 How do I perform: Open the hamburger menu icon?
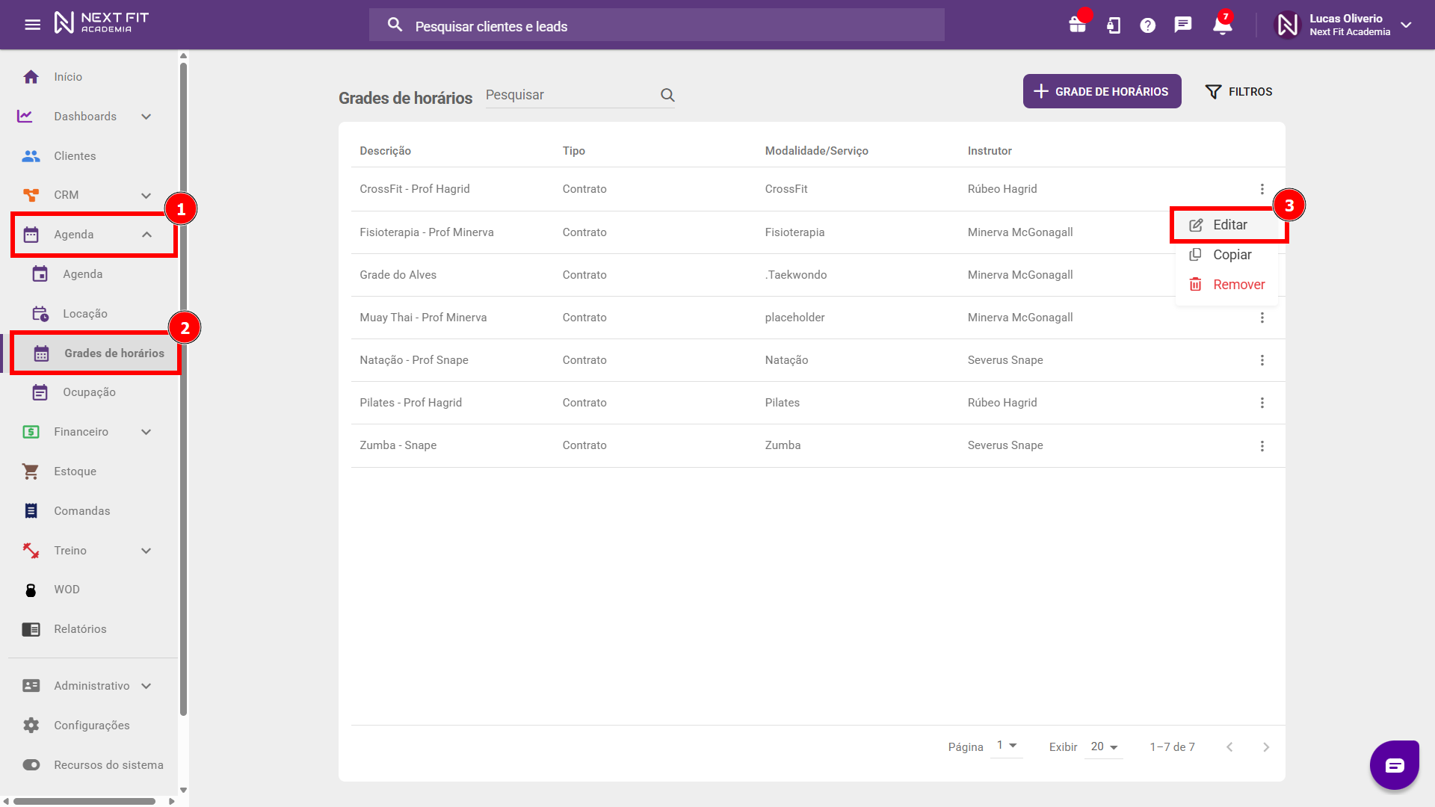pyautogui.click(x=32, y=25)
